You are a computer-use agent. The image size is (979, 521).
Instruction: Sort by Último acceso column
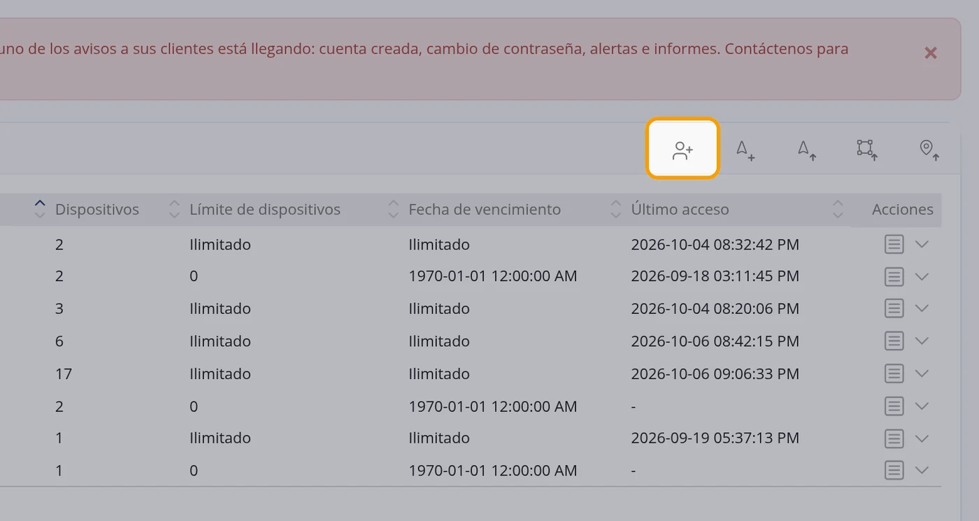click(680, 209)
